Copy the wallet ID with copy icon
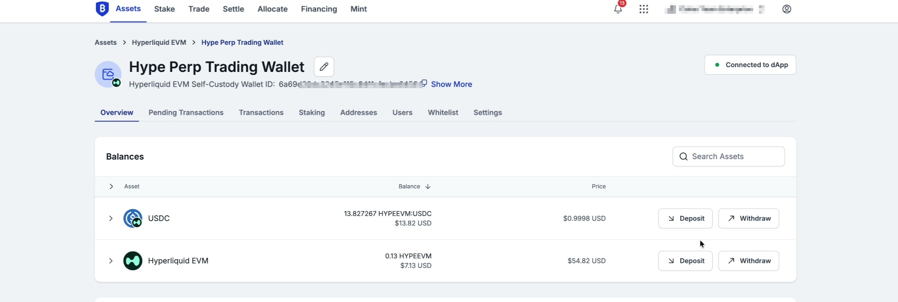Image resolution: width=898 pixels, height=302 pixels. click(x=424, y=83)
